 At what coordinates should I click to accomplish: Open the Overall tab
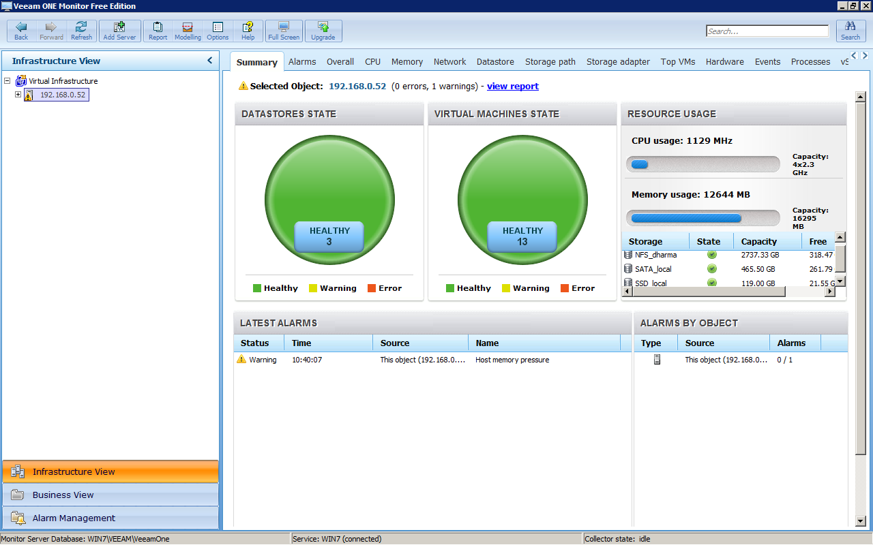click(x=340, y=61)
